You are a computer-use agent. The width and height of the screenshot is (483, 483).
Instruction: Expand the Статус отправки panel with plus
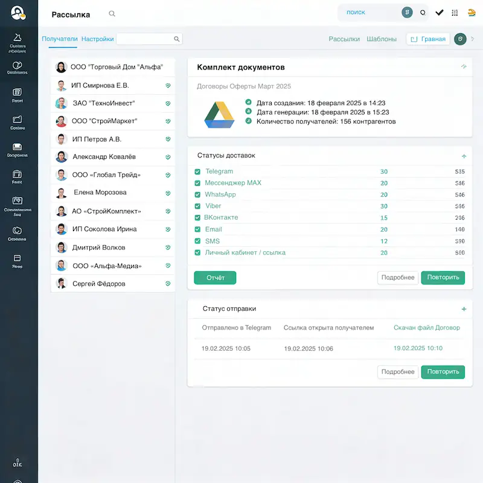464,309
